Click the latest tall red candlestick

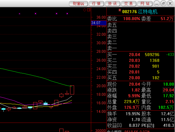pos(72,90)
